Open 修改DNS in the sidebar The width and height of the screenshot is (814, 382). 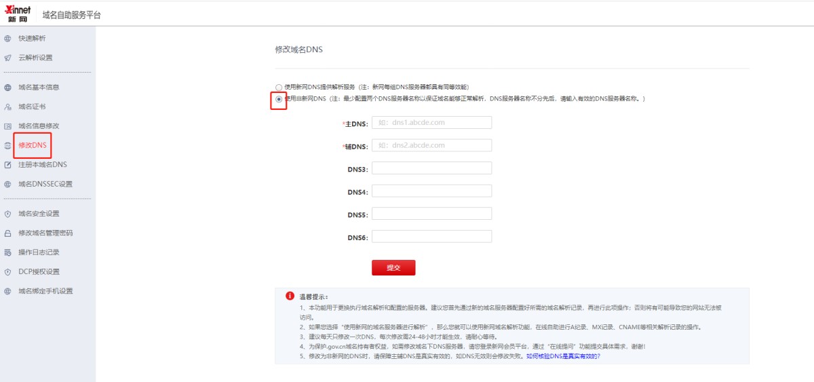point(32,145)
